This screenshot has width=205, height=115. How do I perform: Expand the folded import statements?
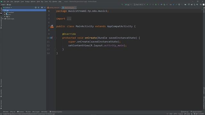tap(69, 19)
